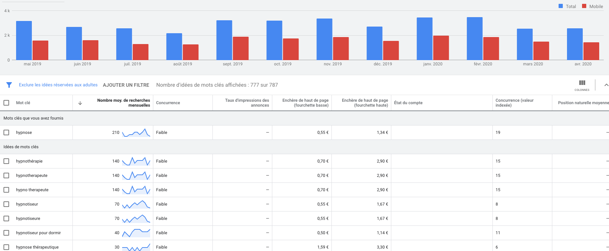Click the trend sparkline for hypnotiseur pour dormir

136,233
